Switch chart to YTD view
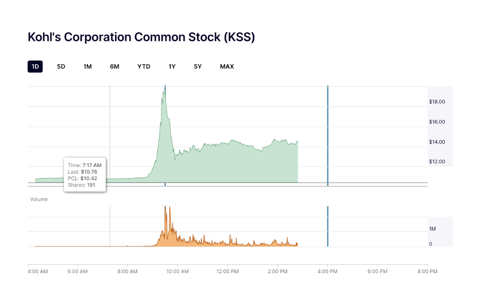 coord(144,66)
